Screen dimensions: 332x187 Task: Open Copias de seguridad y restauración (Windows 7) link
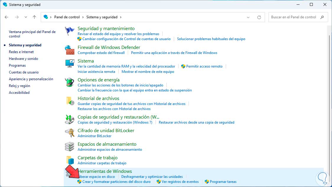(x=115, y=122)
